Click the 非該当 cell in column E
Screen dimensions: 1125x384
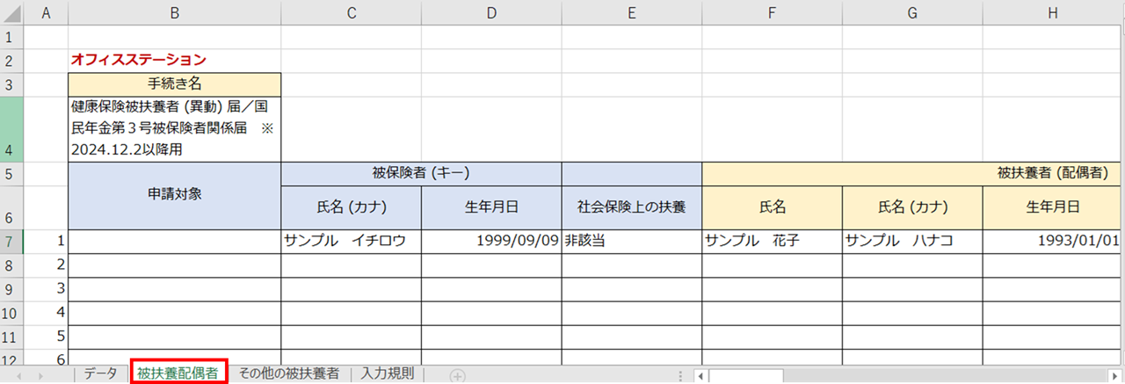click(631, 241)
